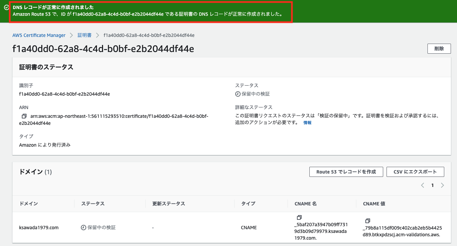Copy the ARN with the copy icon
Image resolution: width=457 pixels, height=246 pixels.
point(24,116)
